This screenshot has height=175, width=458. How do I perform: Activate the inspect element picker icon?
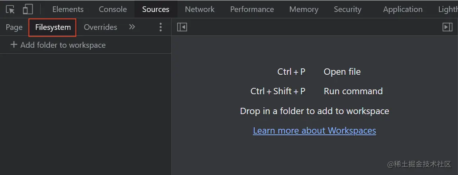click(10, 9)
